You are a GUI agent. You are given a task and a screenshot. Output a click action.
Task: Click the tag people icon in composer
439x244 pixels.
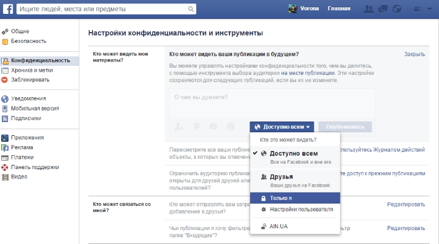179,126
